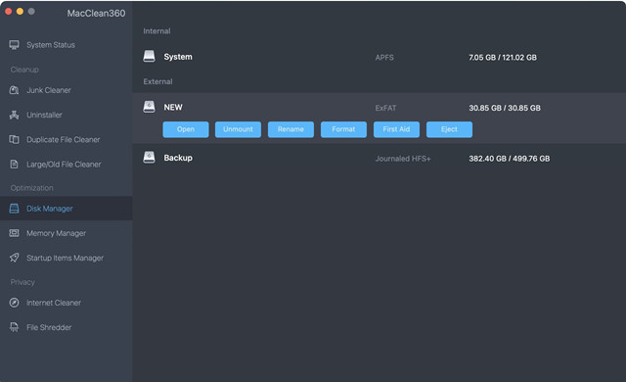Open the System Status section
The image size is (626, 382).
point(51,45)
